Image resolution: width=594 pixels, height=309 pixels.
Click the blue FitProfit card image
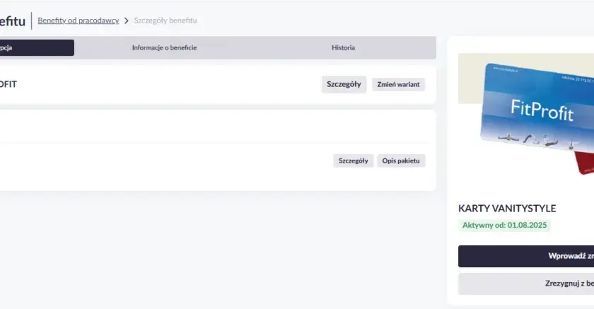538,108
